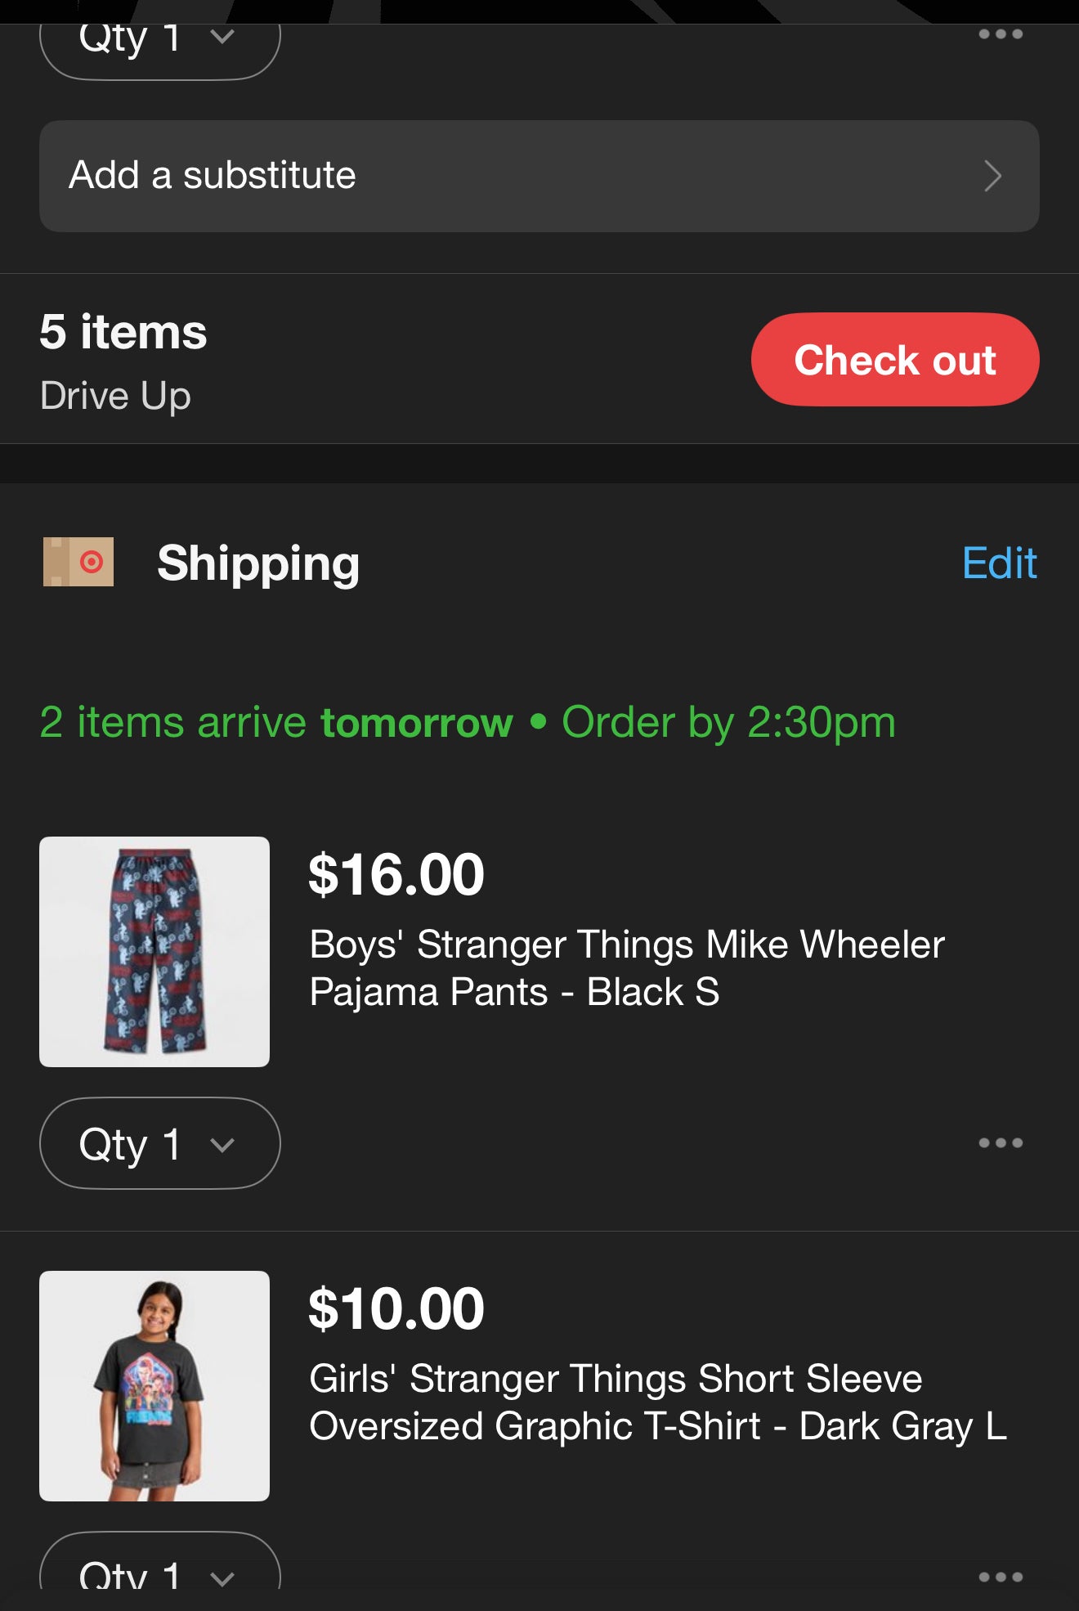Tap the $16.00 price of Pajama Pants
Viewport: 1079px width, 1611px height.
396,874
